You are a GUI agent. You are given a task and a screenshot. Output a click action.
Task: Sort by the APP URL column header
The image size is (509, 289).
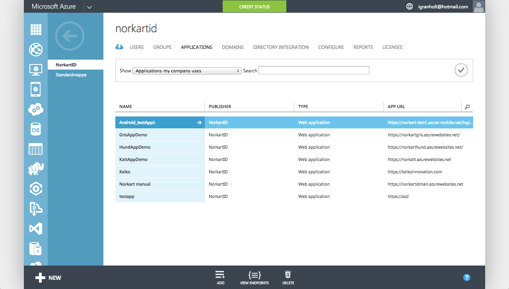coord(422,107)
